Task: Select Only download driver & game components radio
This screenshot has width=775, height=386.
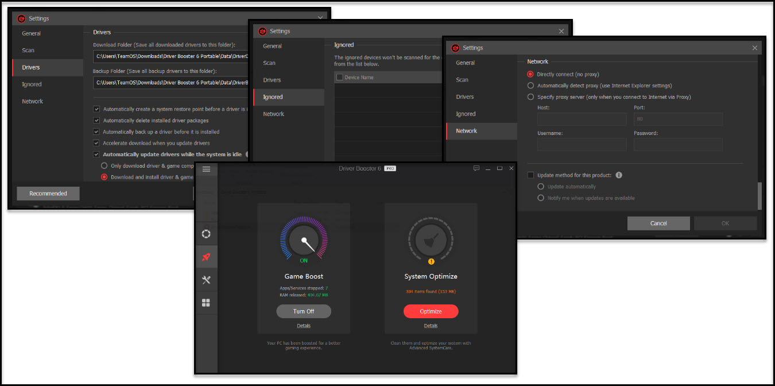Action: click(x=104, y=166)
